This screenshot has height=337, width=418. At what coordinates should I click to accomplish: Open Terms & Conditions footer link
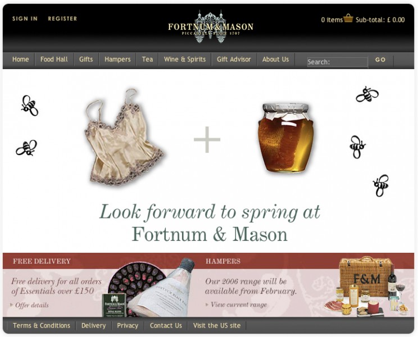[x=42, y=325]
